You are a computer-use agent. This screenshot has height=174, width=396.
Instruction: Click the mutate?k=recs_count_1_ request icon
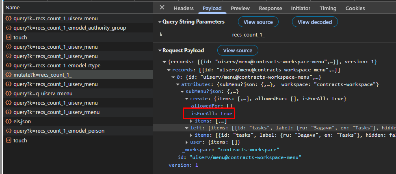pyautogui.click(x=9, y=75)
